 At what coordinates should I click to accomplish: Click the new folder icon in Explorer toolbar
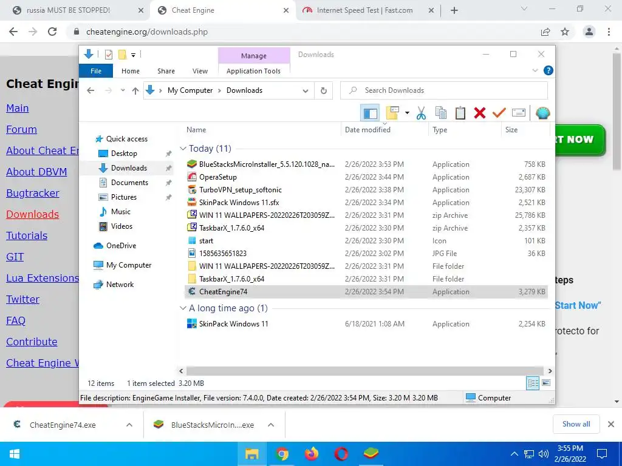tap(392, 113)
